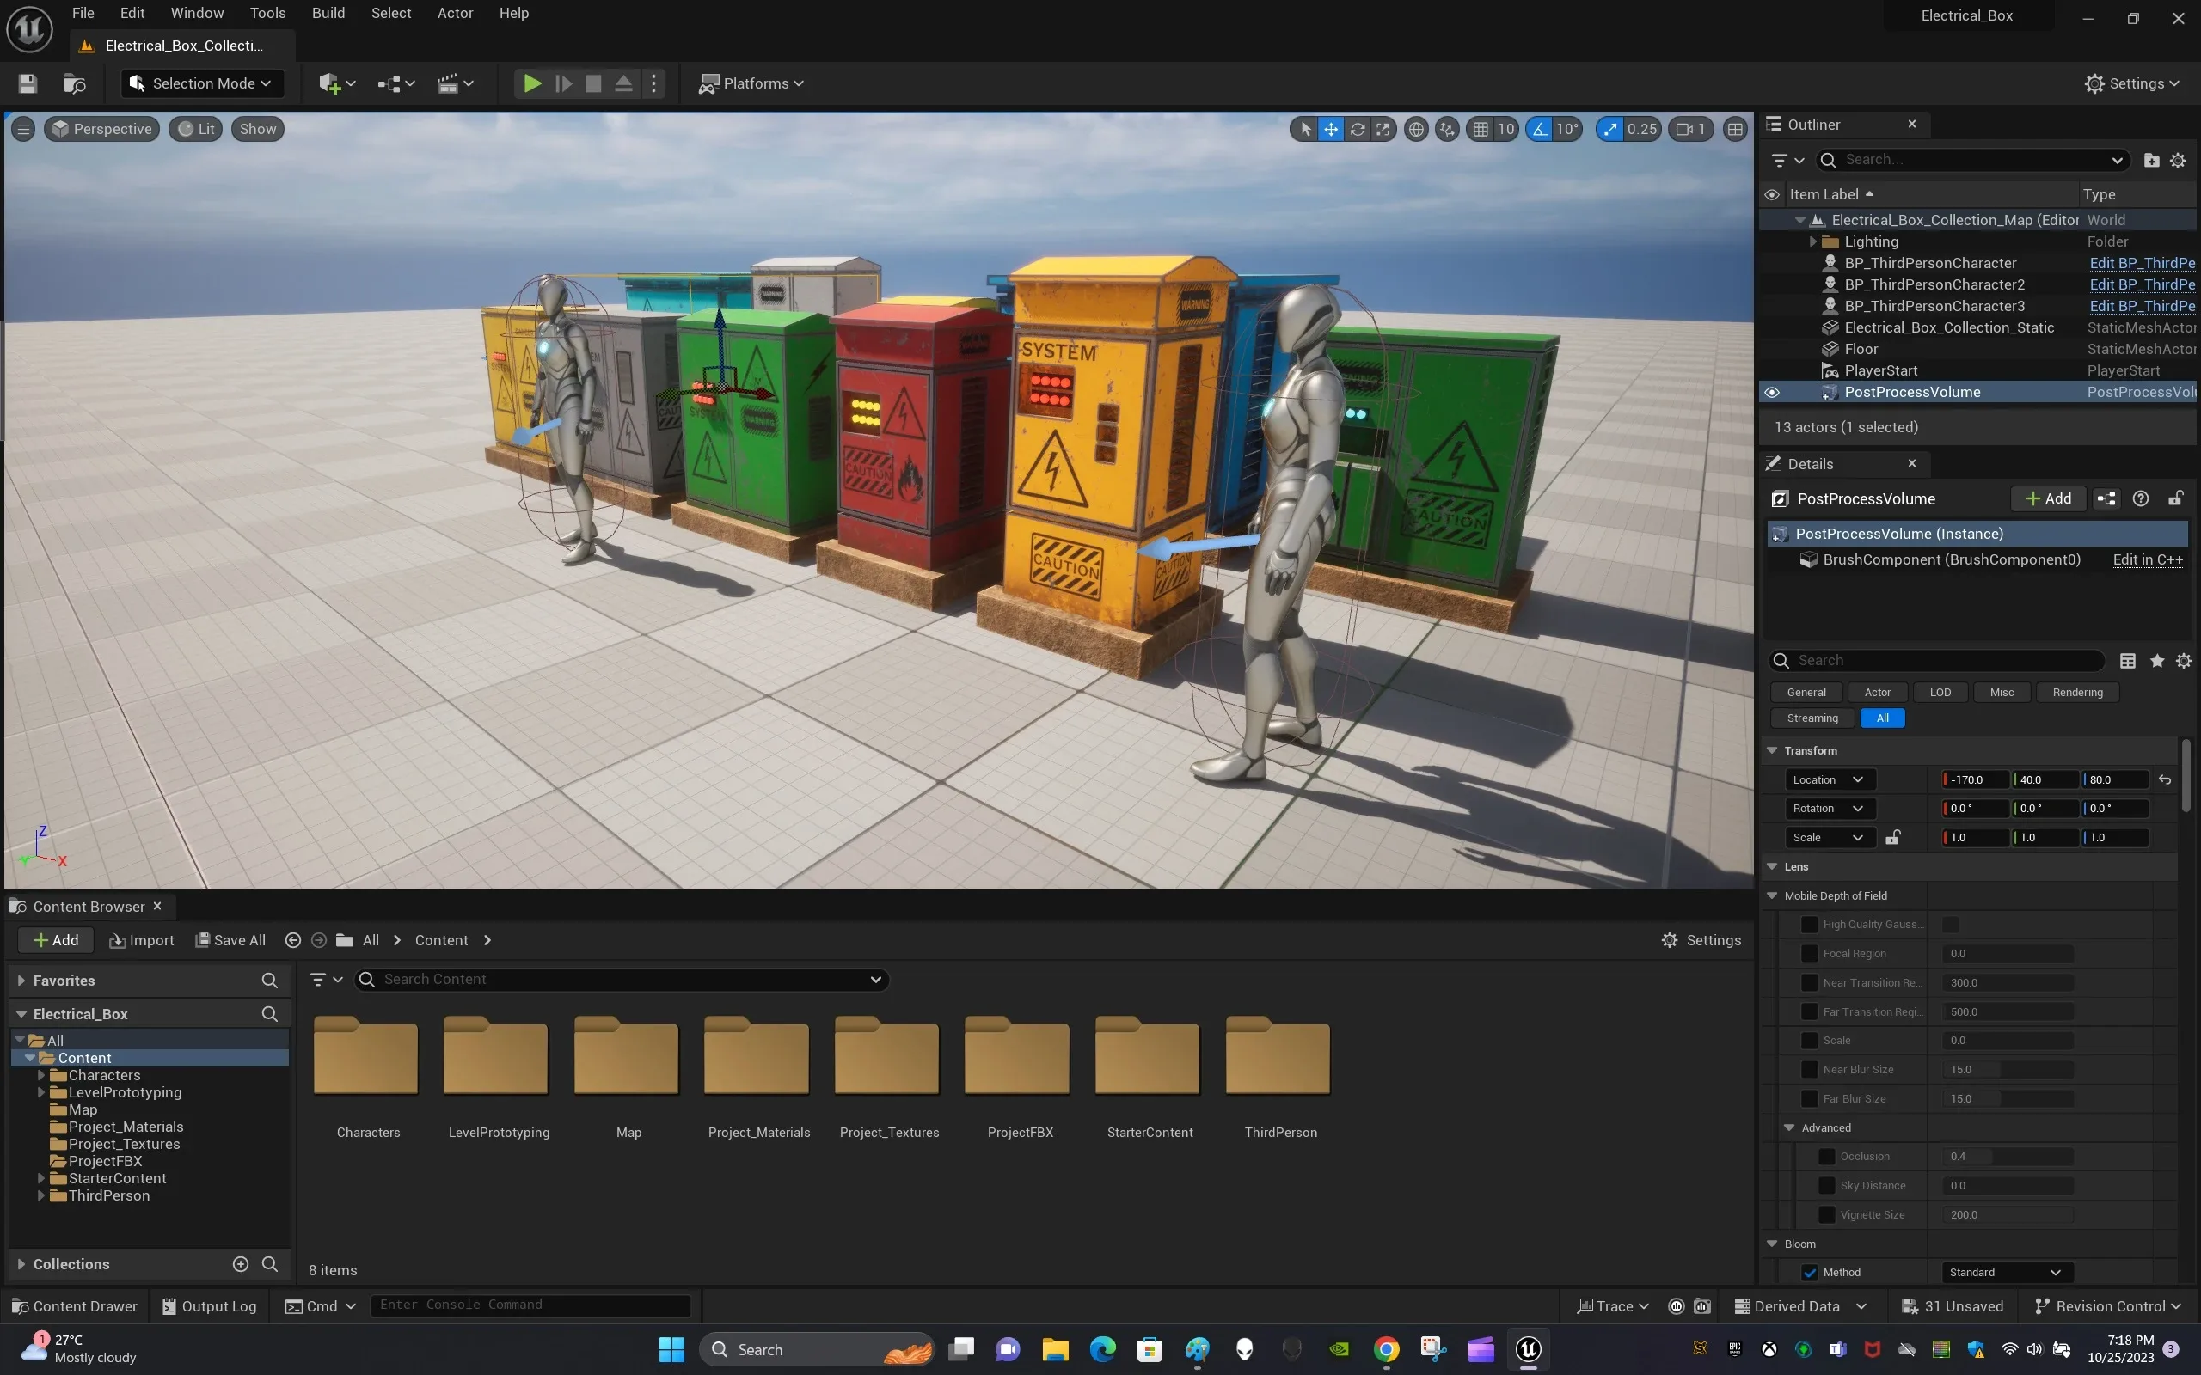Image resolution: width=2201 pixels, height=1375 pixels.
Task: Open the Actor menu
Action: [455, 13]
